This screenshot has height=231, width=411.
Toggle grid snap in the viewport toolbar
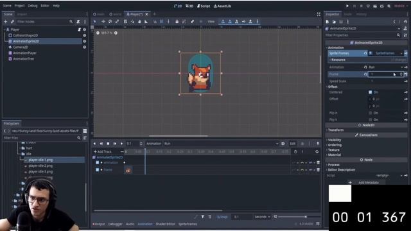click(162, 21)
